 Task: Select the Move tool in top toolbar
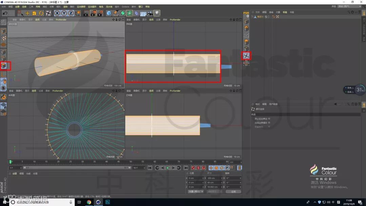click(27, 13)
